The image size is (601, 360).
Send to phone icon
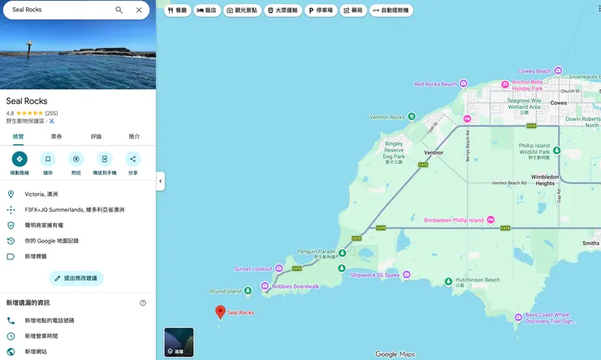click(105, 159)
